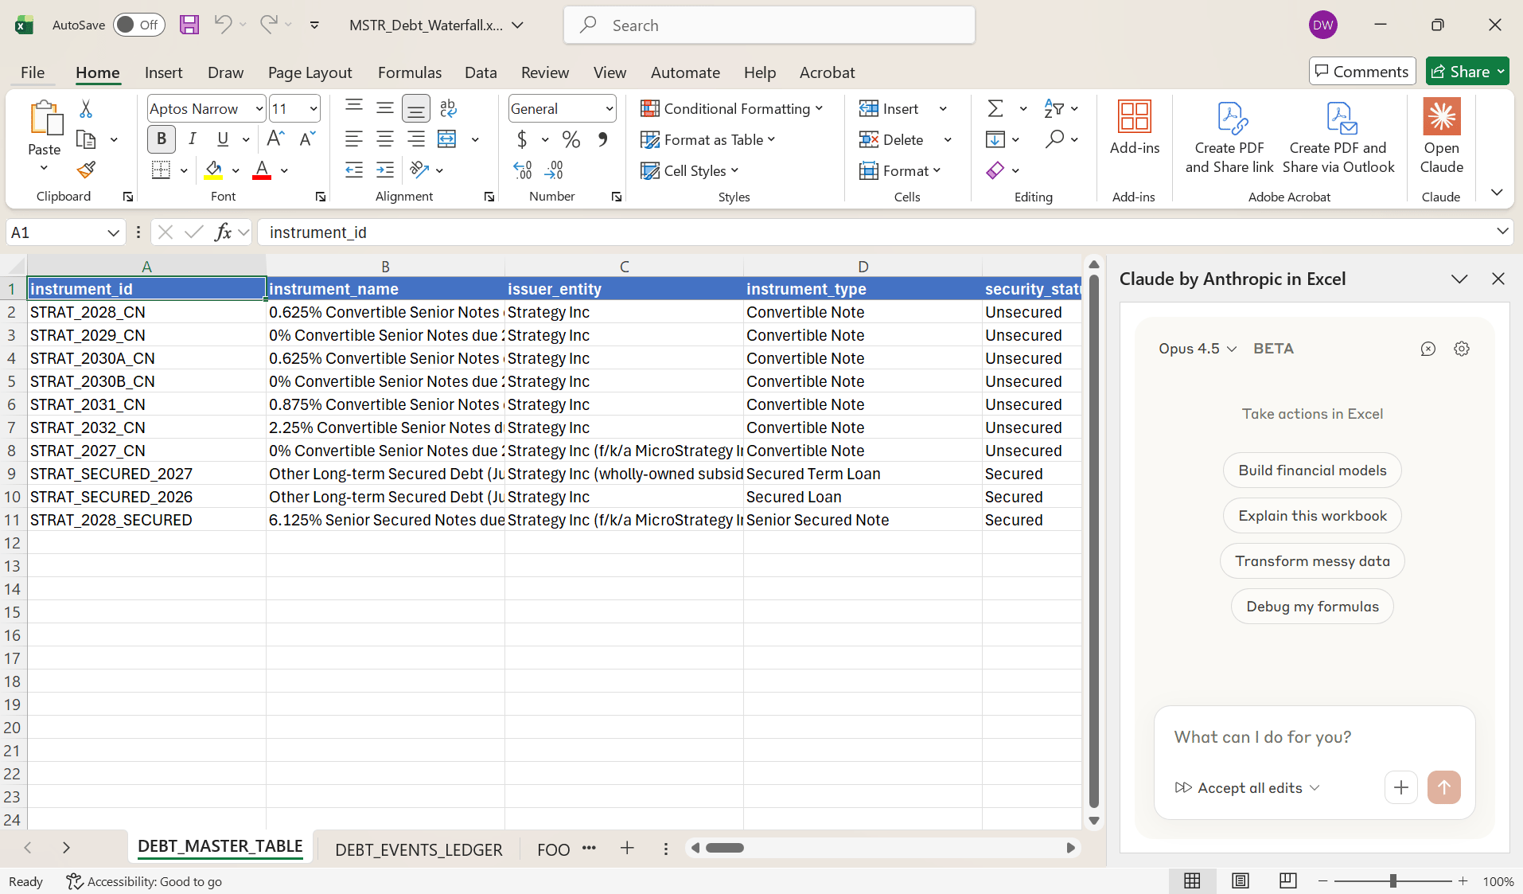Click the AutoSum sigma icon
The image size is (1523, 894).
click(x=995, y=108)
